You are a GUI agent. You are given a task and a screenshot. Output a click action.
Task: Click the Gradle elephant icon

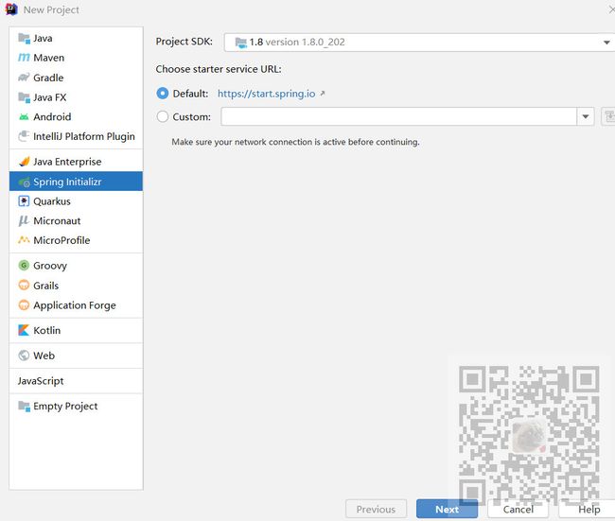[24, 78]
